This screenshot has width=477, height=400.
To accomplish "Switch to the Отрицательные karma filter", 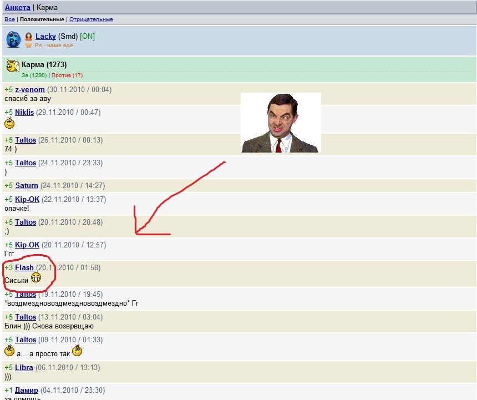I will [91, 19].
